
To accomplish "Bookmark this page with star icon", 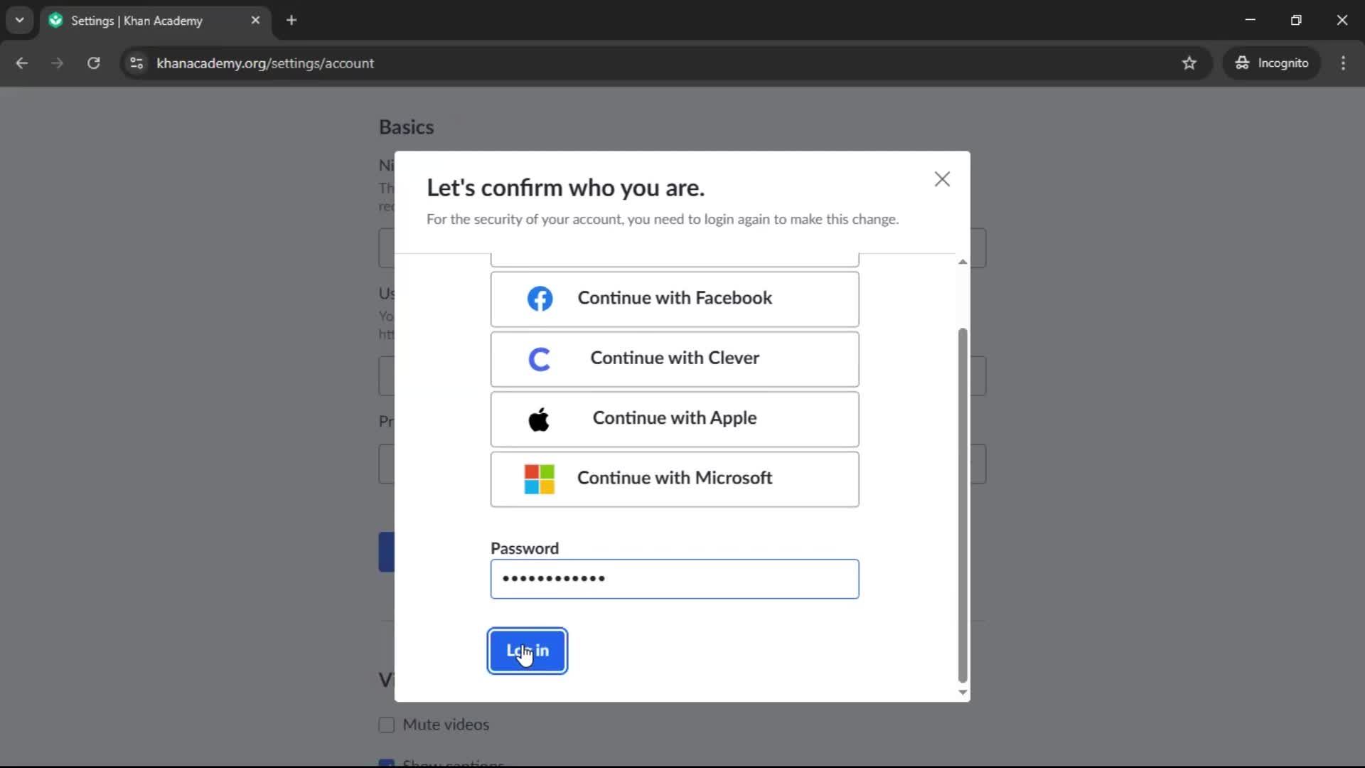I will (x=1189, y=63).
